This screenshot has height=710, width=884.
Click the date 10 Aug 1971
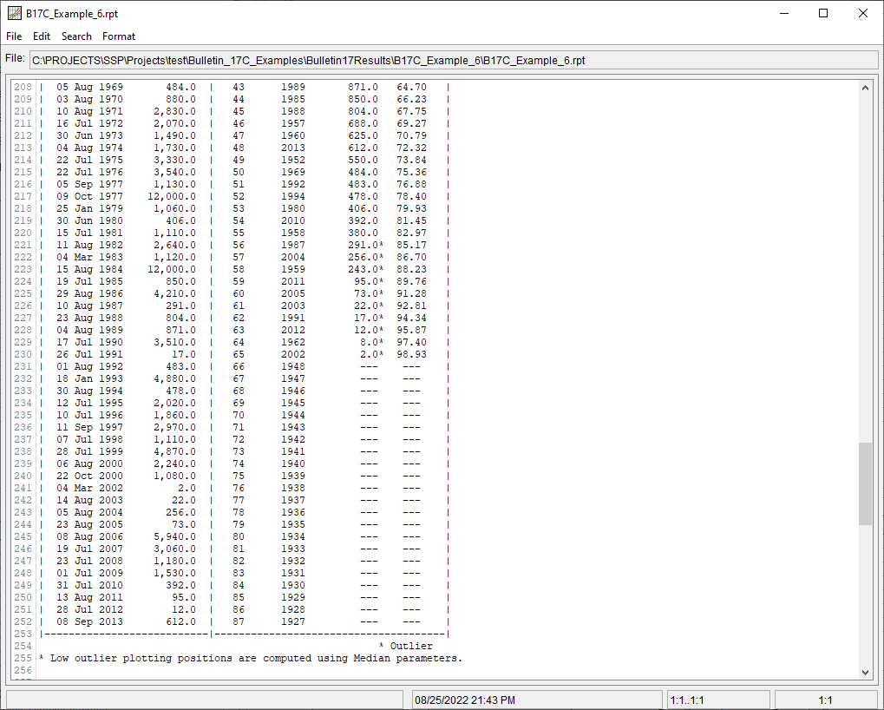(89, 111)
